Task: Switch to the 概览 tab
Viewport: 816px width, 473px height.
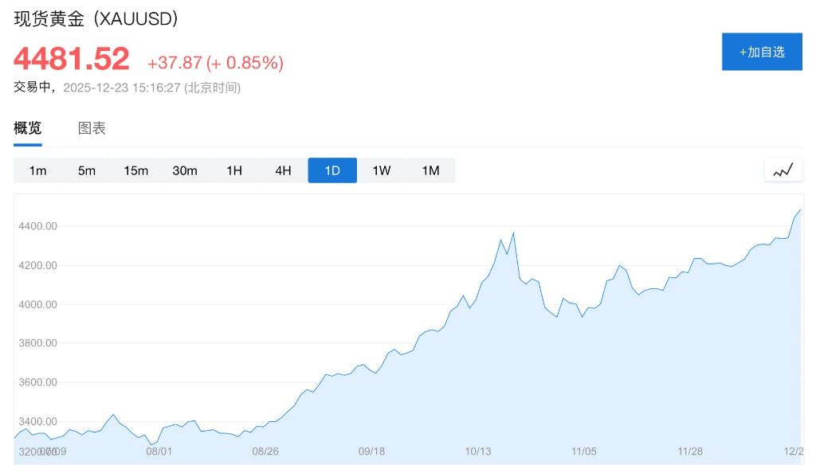Action: click(x=28, y=128)
